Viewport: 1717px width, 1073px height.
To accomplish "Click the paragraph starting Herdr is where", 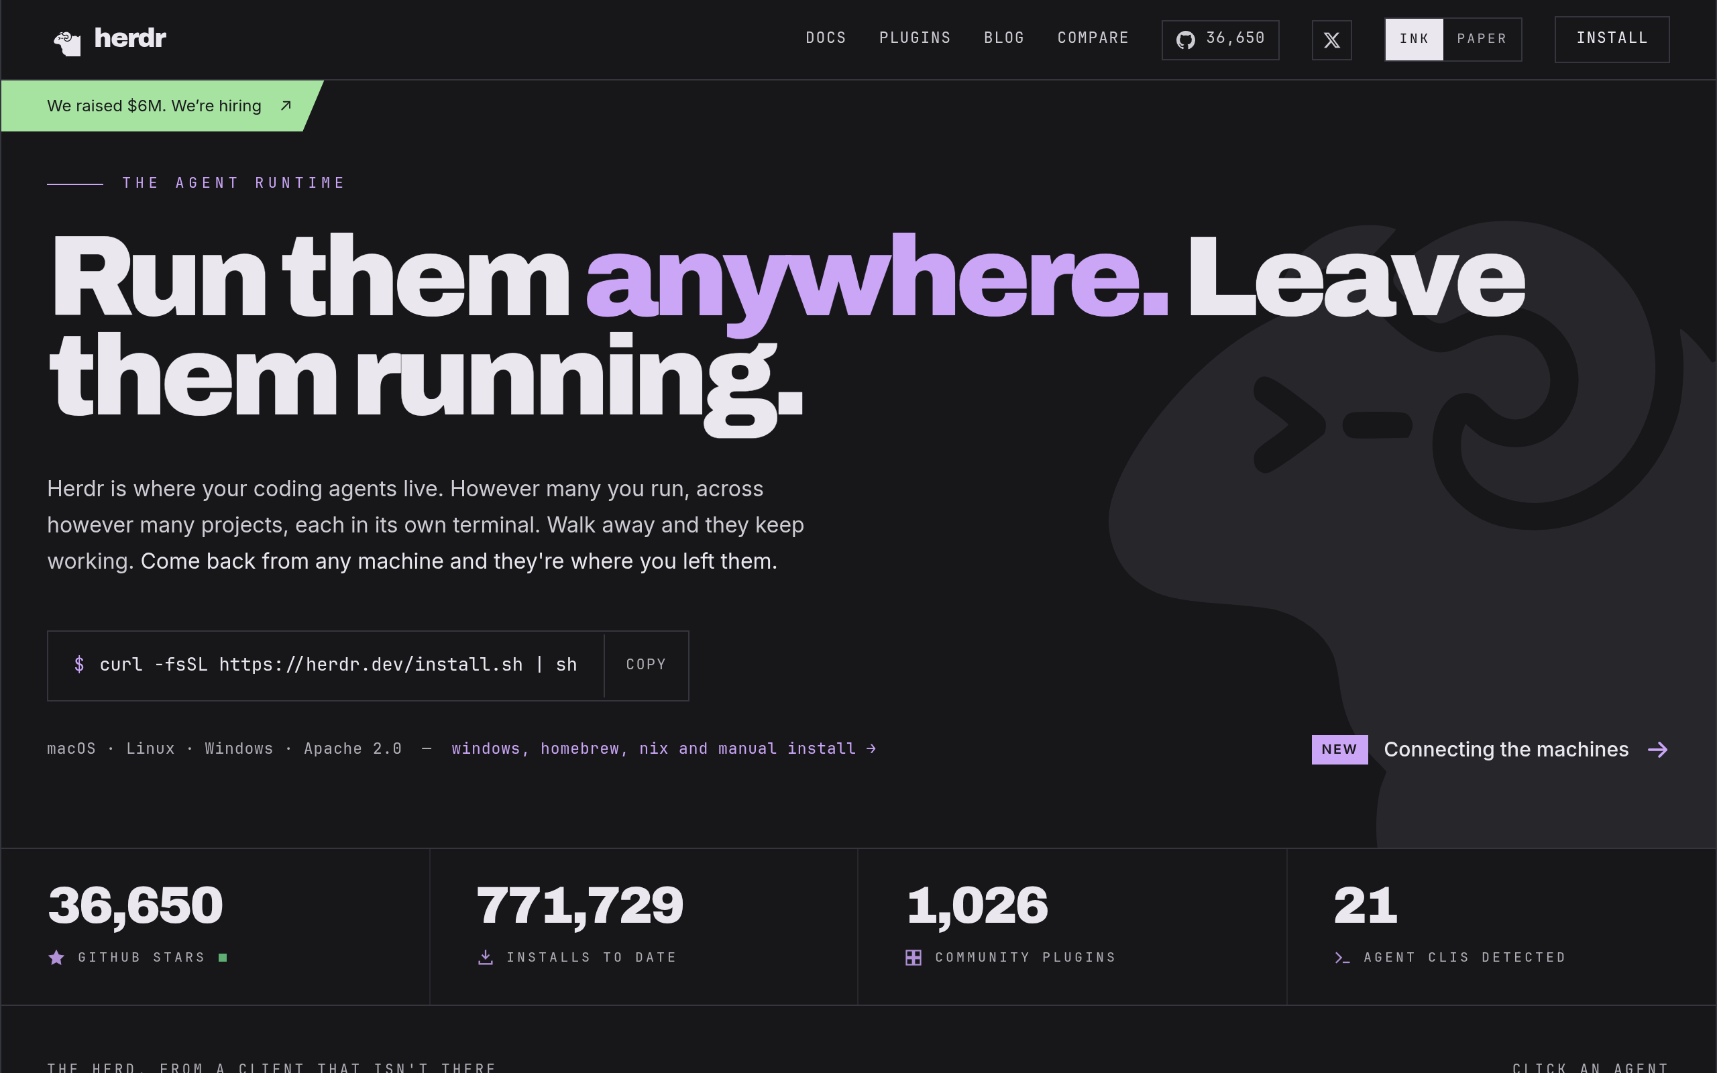I will coord(426,525).
